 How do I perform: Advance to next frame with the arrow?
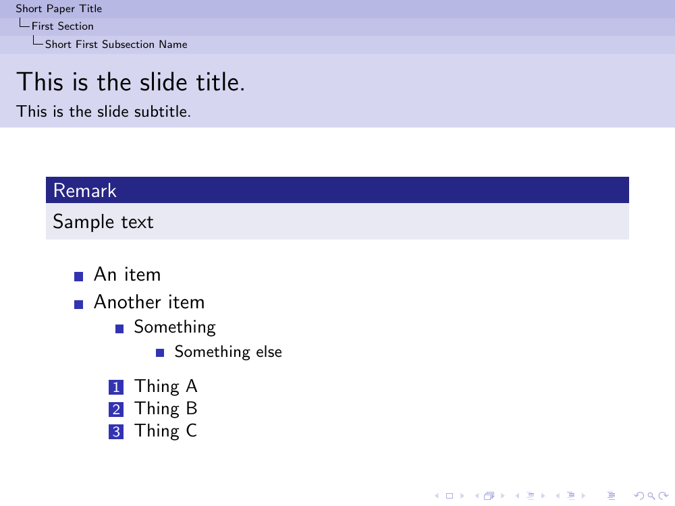tap(502, 497)
